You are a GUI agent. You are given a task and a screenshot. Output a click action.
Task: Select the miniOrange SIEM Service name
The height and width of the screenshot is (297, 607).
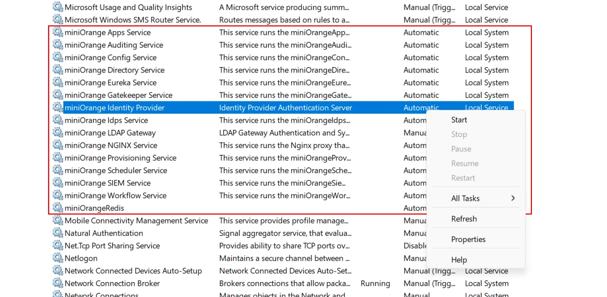(x=108, y=183)
